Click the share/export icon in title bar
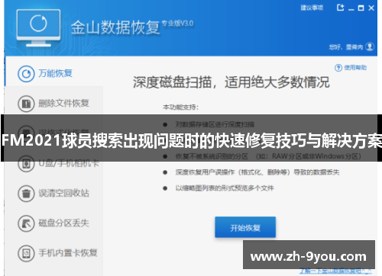 pyautogui.click(x=340, y=8)
